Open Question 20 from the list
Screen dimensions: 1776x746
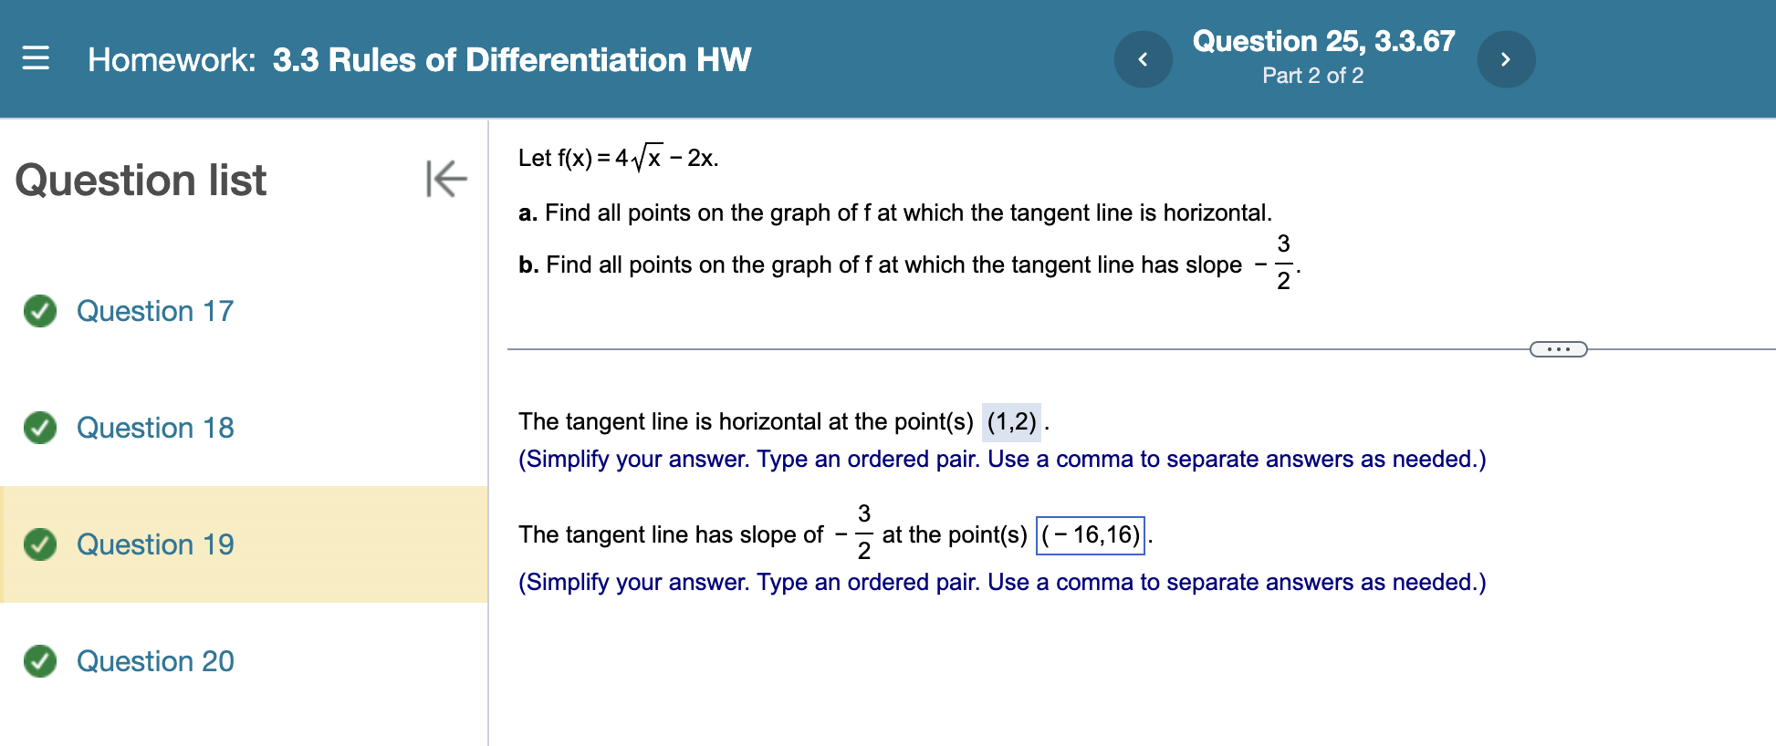155,661
